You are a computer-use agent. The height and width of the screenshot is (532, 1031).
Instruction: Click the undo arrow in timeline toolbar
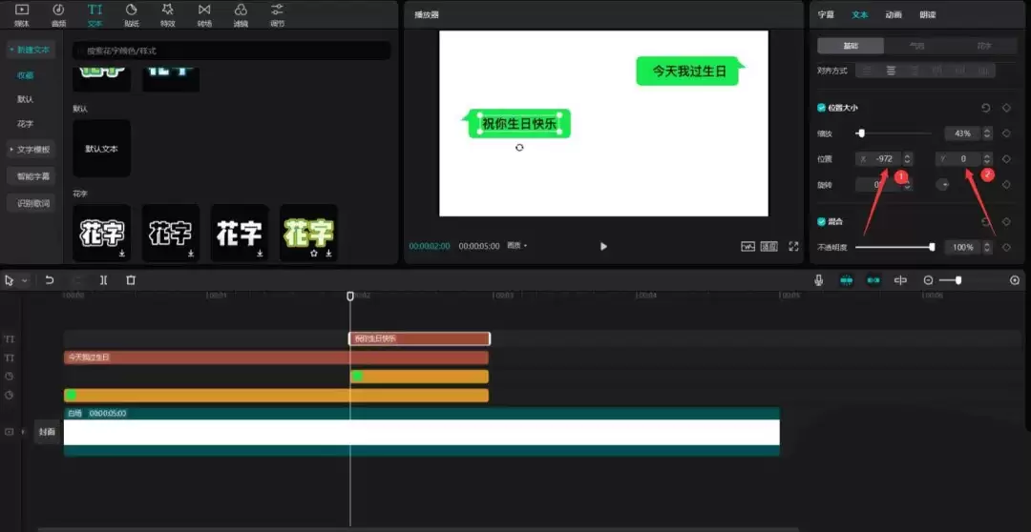point(50,280)
